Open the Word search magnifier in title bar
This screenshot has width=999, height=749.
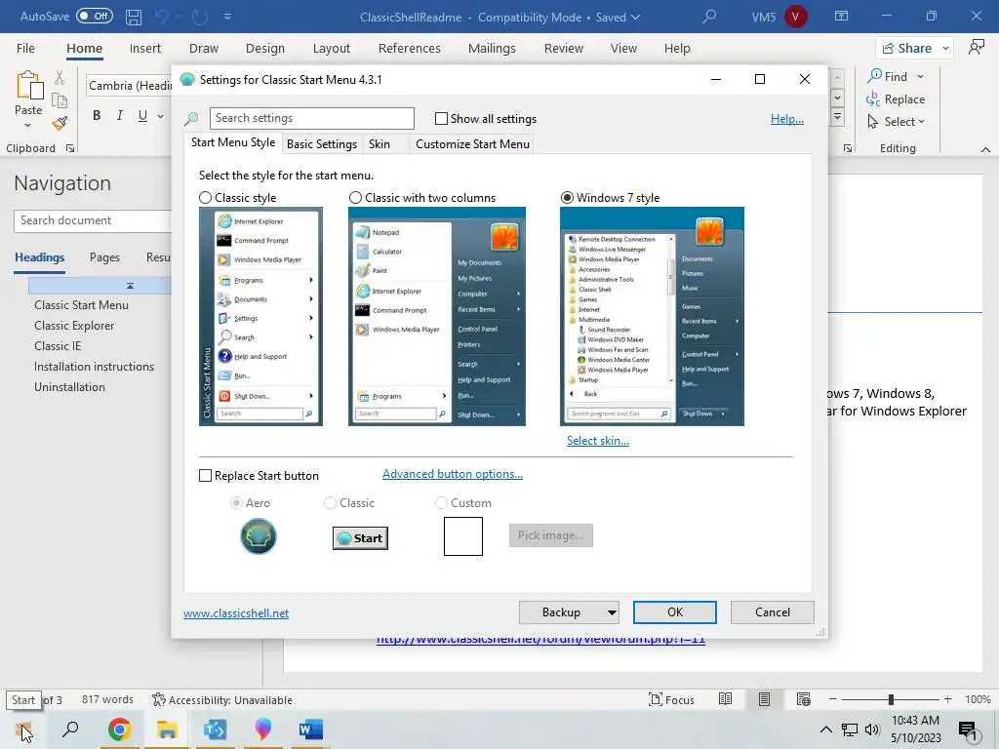coord(709,17)
